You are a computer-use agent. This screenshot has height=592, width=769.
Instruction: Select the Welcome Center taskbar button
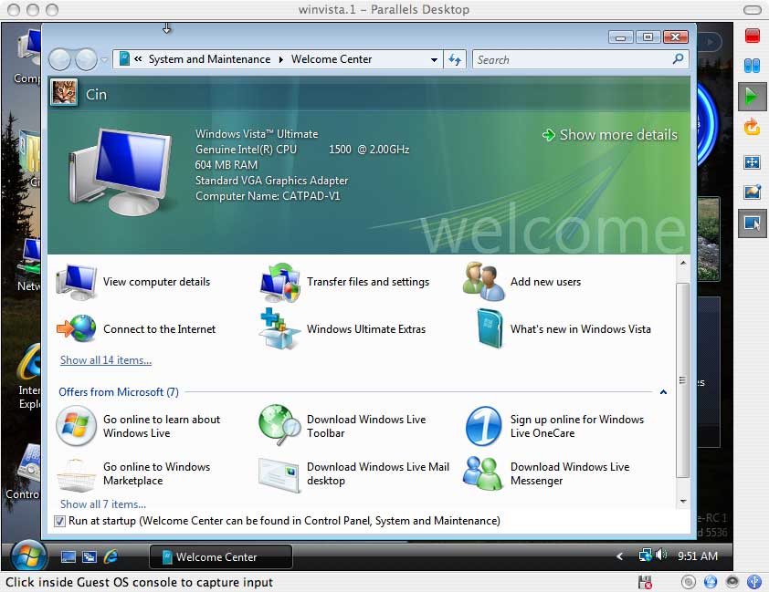pos(221,556)
